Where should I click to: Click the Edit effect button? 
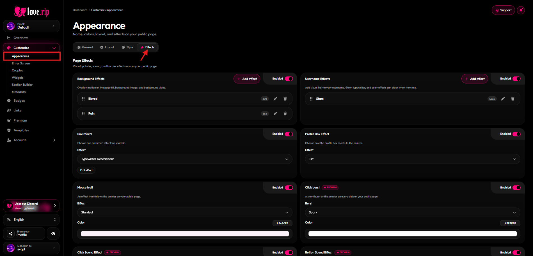(86, 170)
